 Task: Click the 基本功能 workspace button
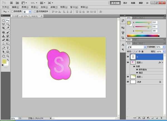[x=115, y=3]
